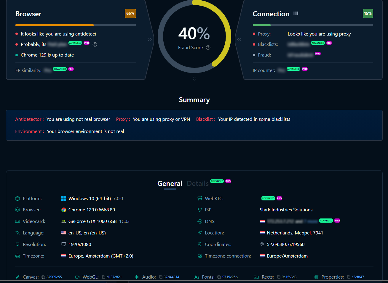
Task: Click the Browser row label icon
Action: 17,210
